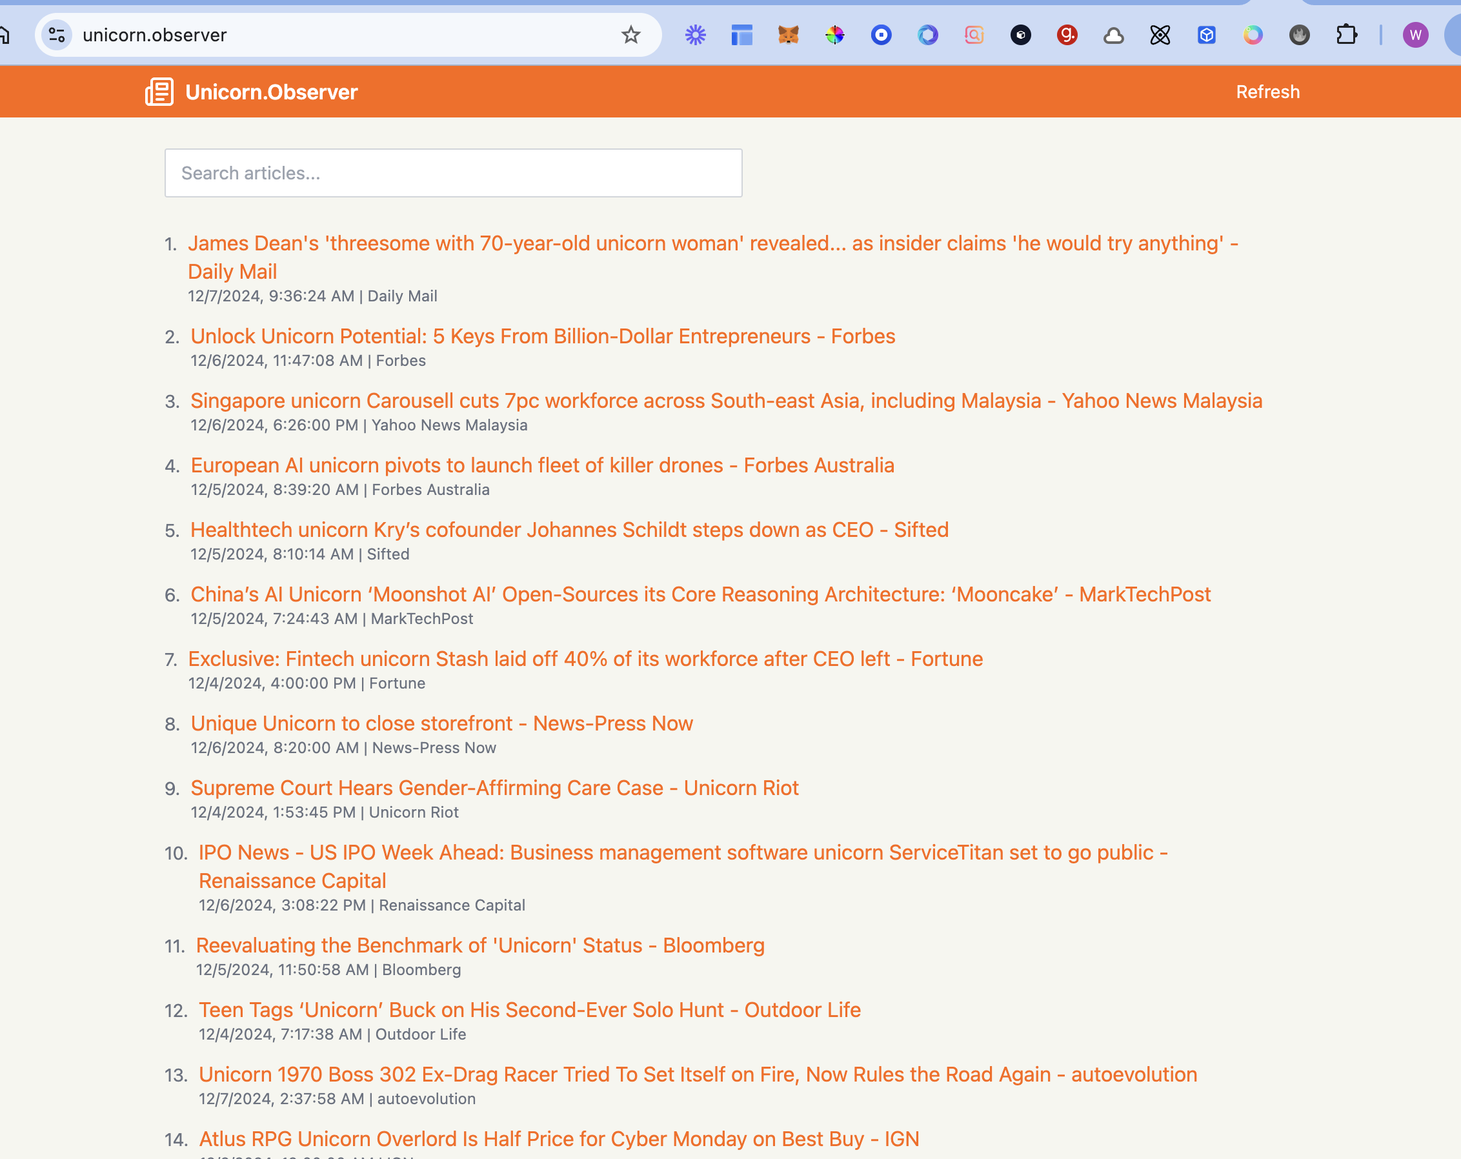Image resolution: width=1461 pixels, height=1159 pixels.
Task: Open the Forbes Unlock Unicorn Potential article
Action: (x=542, y=336)
